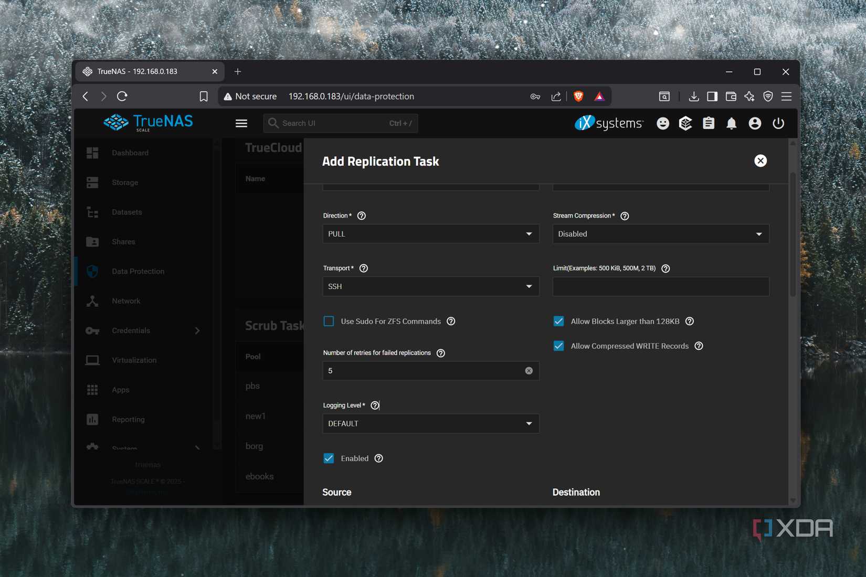866x577 pixels.
Task: Open the TrueNAS alerts bell
Action: coord(731,123)
